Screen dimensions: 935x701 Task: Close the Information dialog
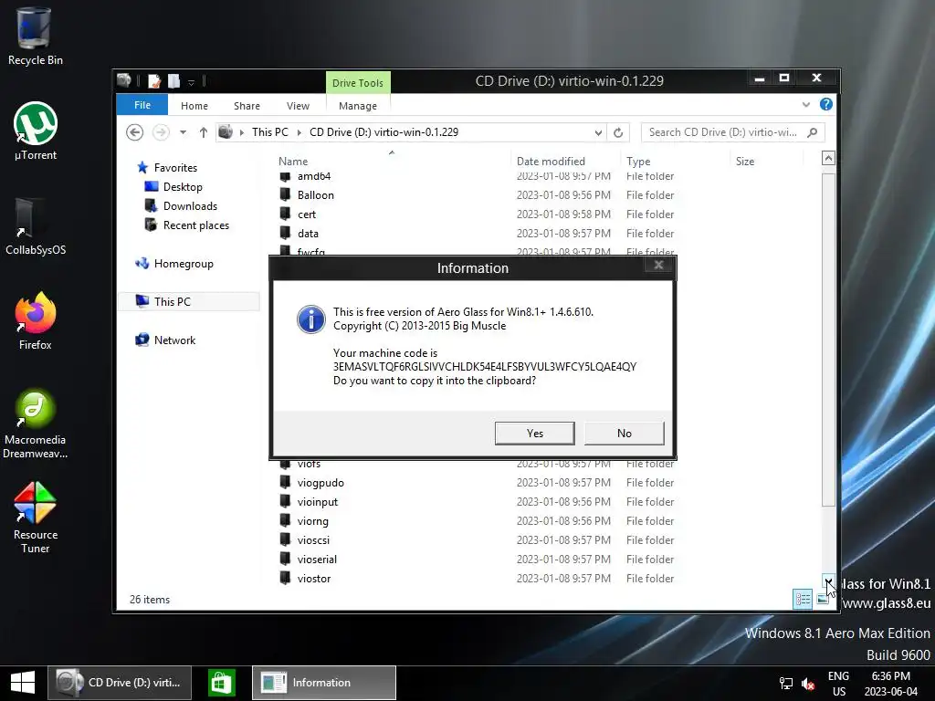point(658,265)
